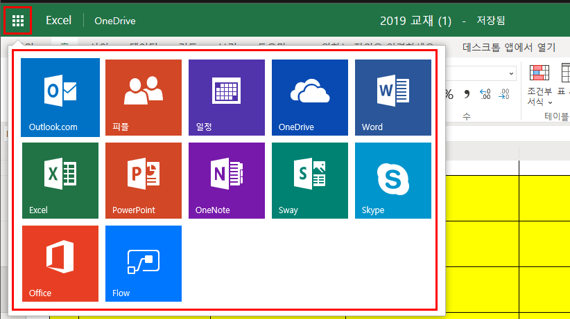Go to OneDrive link in header
Viewport: 570px width, 319px height.
click(115, 21)
